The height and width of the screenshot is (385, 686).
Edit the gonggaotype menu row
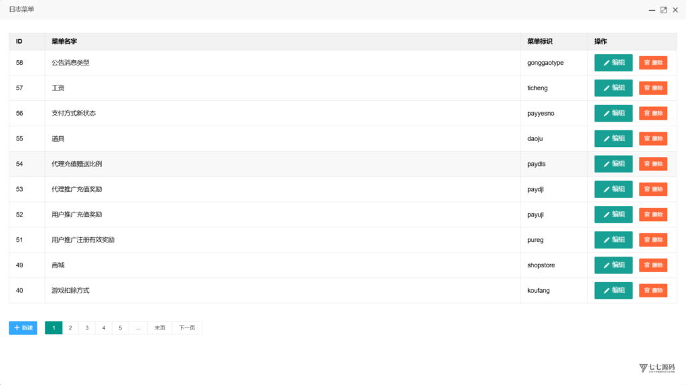(x=613, y=62)
